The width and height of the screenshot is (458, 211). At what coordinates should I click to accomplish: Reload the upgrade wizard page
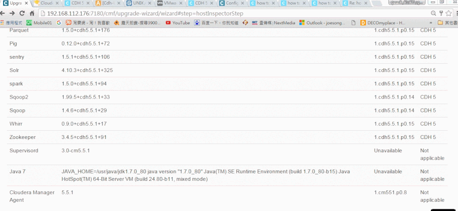(x=22, y=13)
